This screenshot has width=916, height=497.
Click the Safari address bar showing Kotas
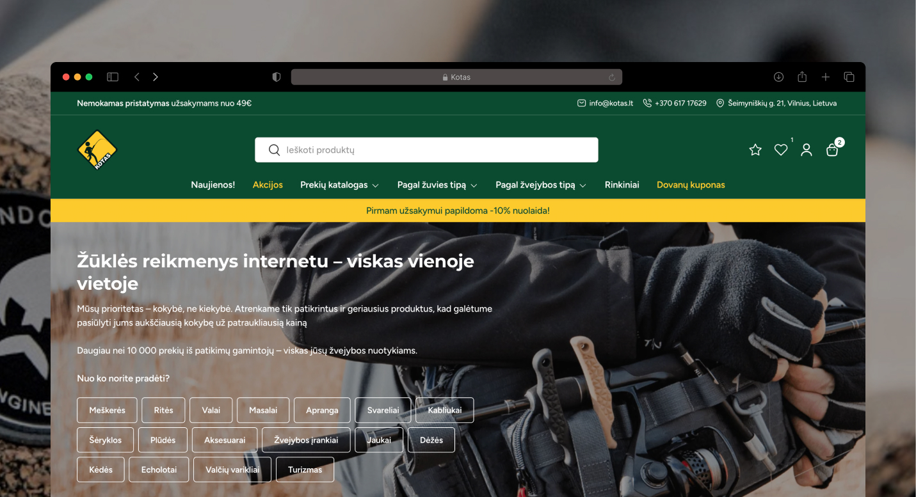(x=456, y=77)
